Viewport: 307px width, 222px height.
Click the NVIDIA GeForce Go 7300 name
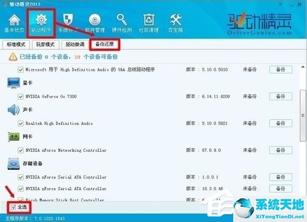(51, 97)
